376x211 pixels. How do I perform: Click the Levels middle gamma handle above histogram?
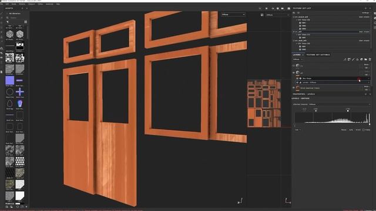[316, 111]
